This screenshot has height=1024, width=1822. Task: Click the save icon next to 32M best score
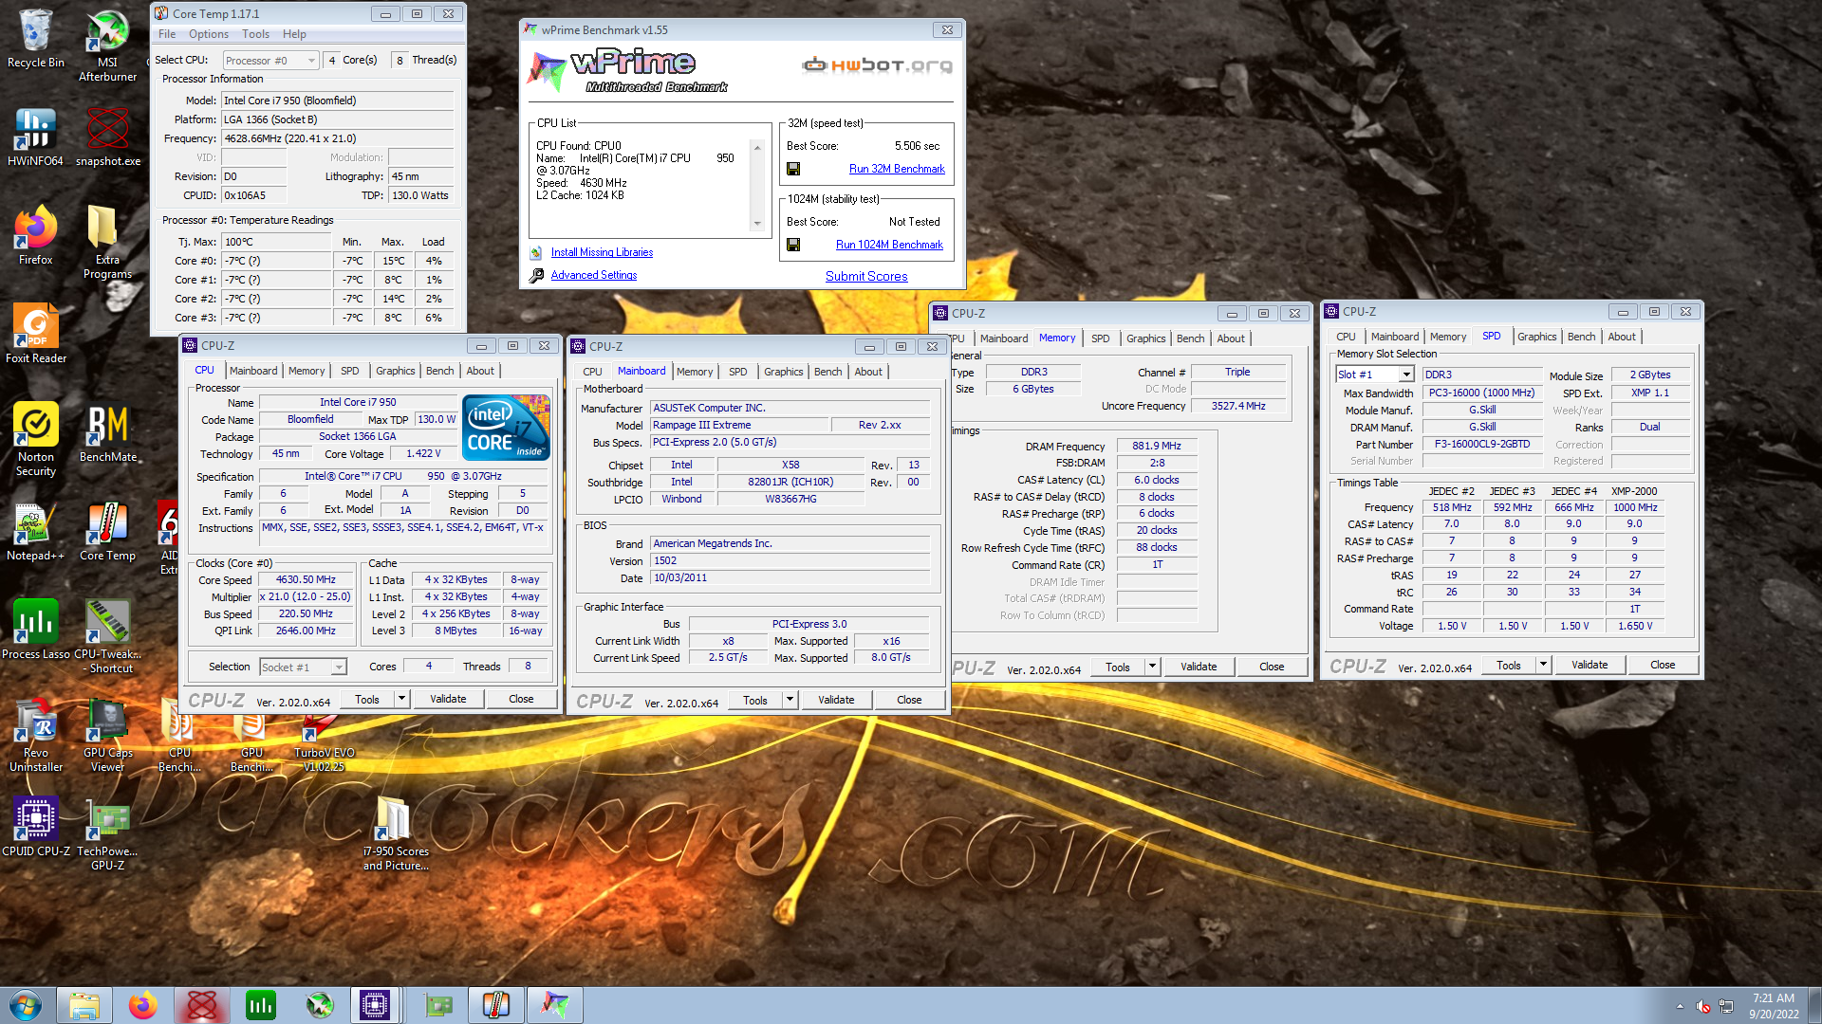[793, 169]
